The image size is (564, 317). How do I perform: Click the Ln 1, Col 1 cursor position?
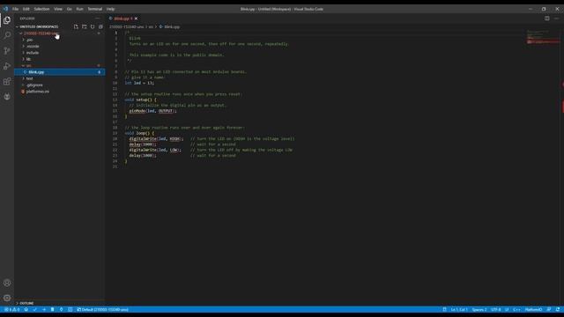pos(459,309)
